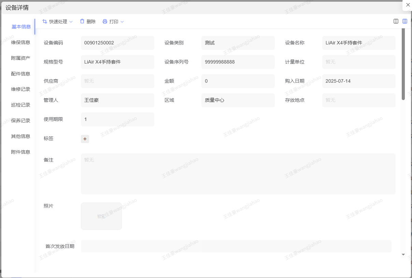Open the 维保信息 tab
This screenshot has width=412, height=278.
[20, 42]
